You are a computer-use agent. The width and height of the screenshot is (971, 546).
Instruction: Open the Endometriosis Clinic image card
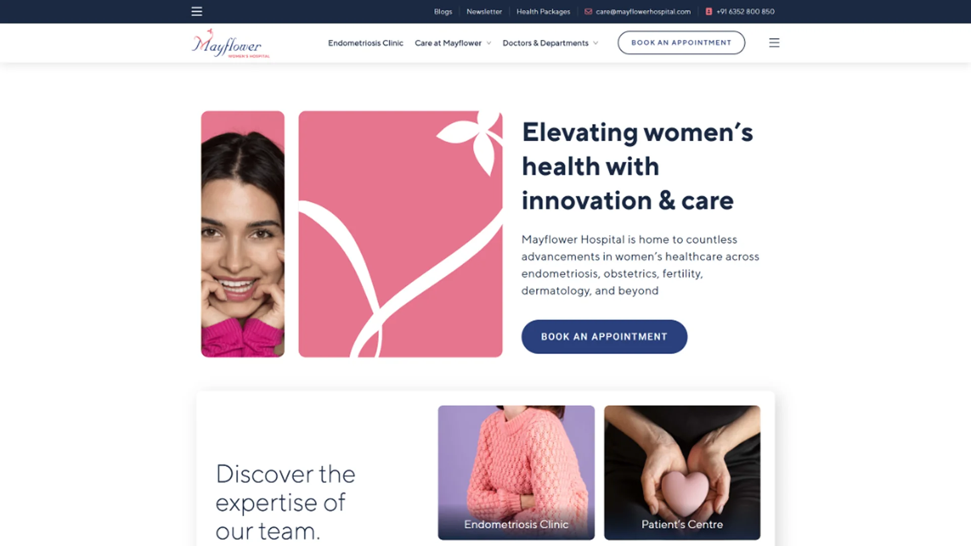pyautogui.click(x=516, y=472)
